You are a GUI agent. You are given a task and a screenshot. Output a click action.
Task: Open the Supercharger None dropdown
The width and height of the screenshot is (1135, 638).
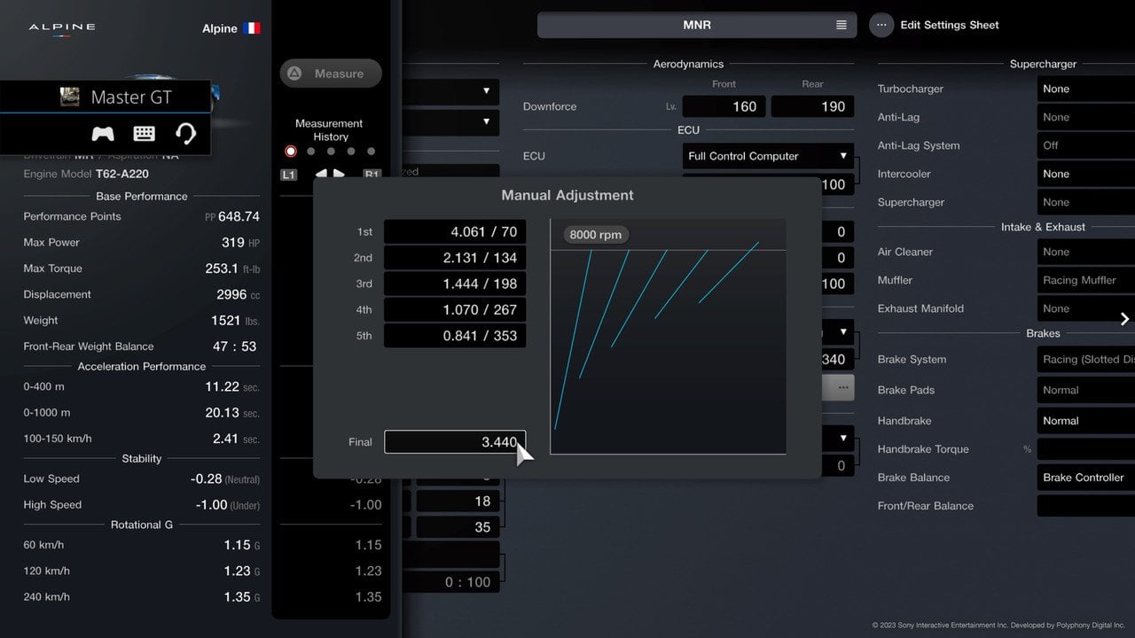[1085, 202]
